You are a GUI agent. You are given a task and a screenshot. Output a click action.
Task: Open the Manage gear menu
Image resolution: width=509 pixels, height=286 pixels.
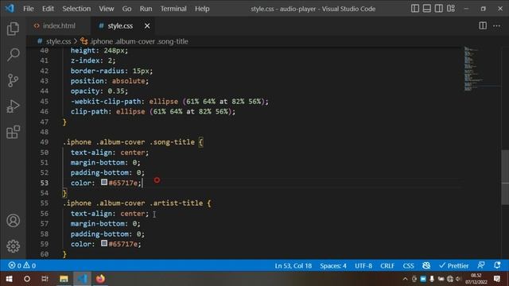click(13, 246)
